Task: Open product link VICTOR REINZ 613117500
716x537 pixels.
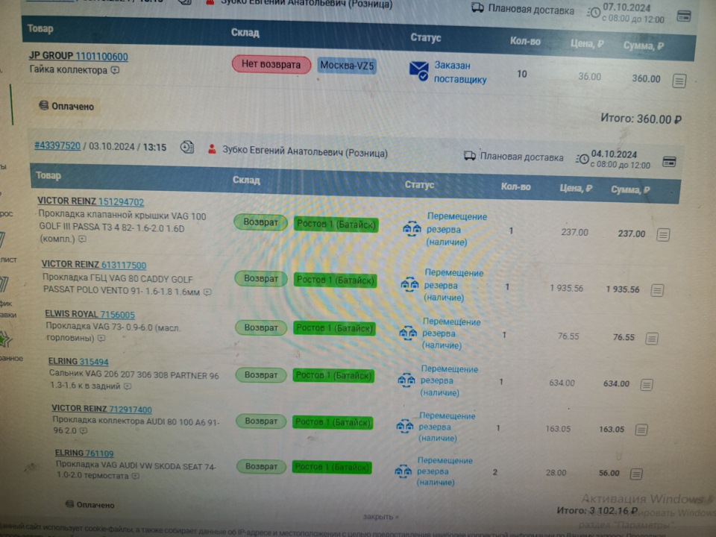Action: click(x=94, y=264)
